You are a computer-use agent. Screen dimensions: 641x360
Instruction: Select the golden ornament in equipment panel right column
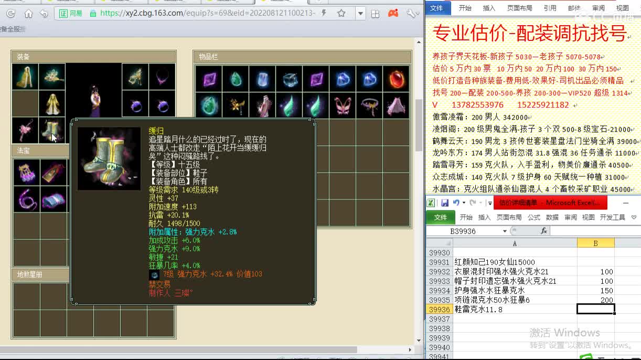pyautogui.click(x=135, y=77)
